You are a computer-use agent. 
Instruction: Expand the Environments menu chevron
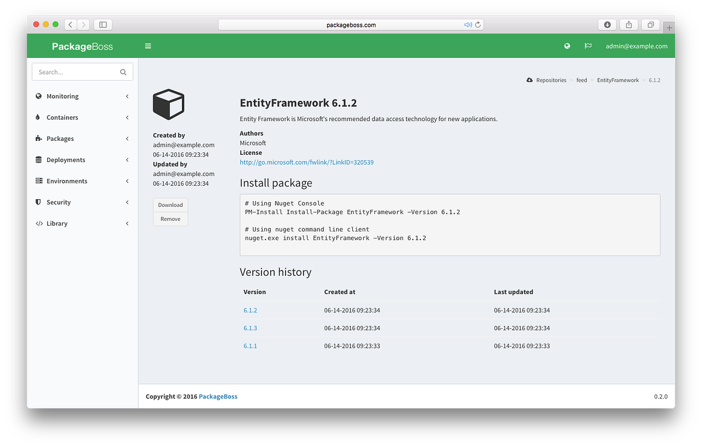pos(128,181)
